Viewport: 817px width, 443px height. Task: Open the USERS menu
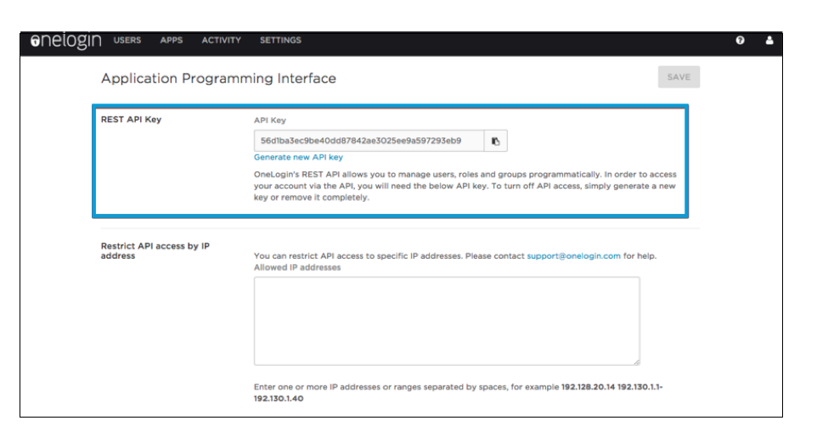point(127,40)
